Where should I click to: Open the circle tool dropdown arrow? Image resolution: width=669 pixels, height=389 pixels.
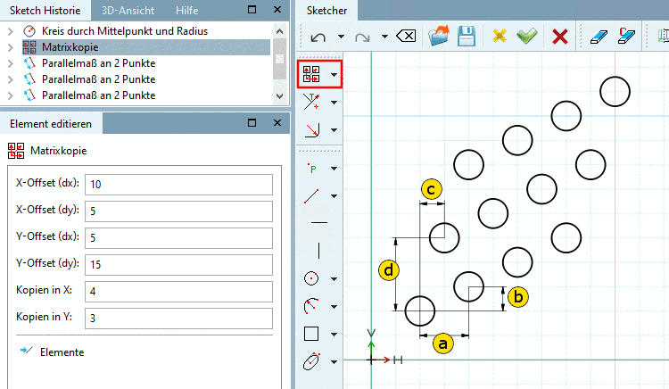pyautogui.click(x=334, y=279)
